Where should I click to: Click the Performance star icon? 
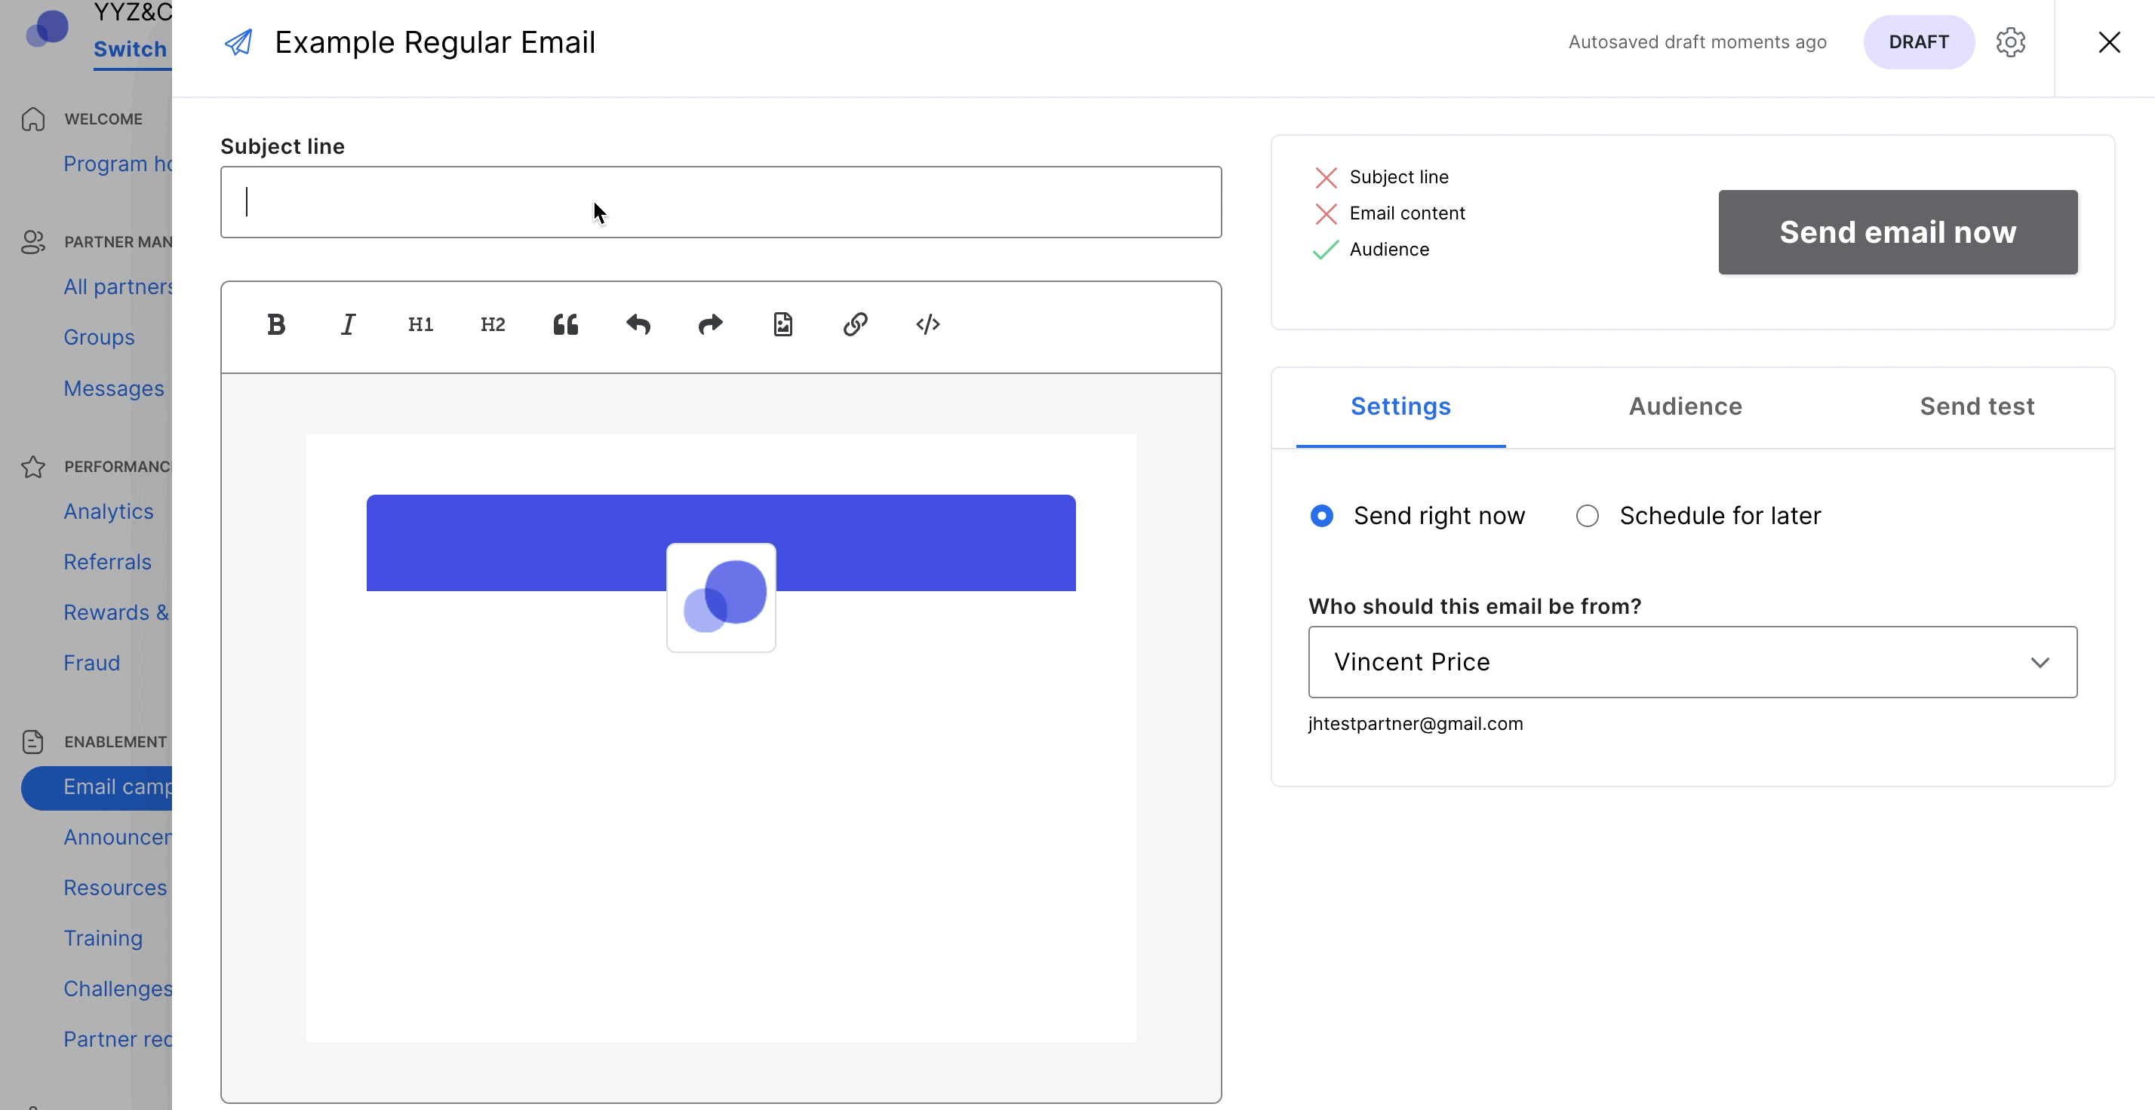pos(33,467)
